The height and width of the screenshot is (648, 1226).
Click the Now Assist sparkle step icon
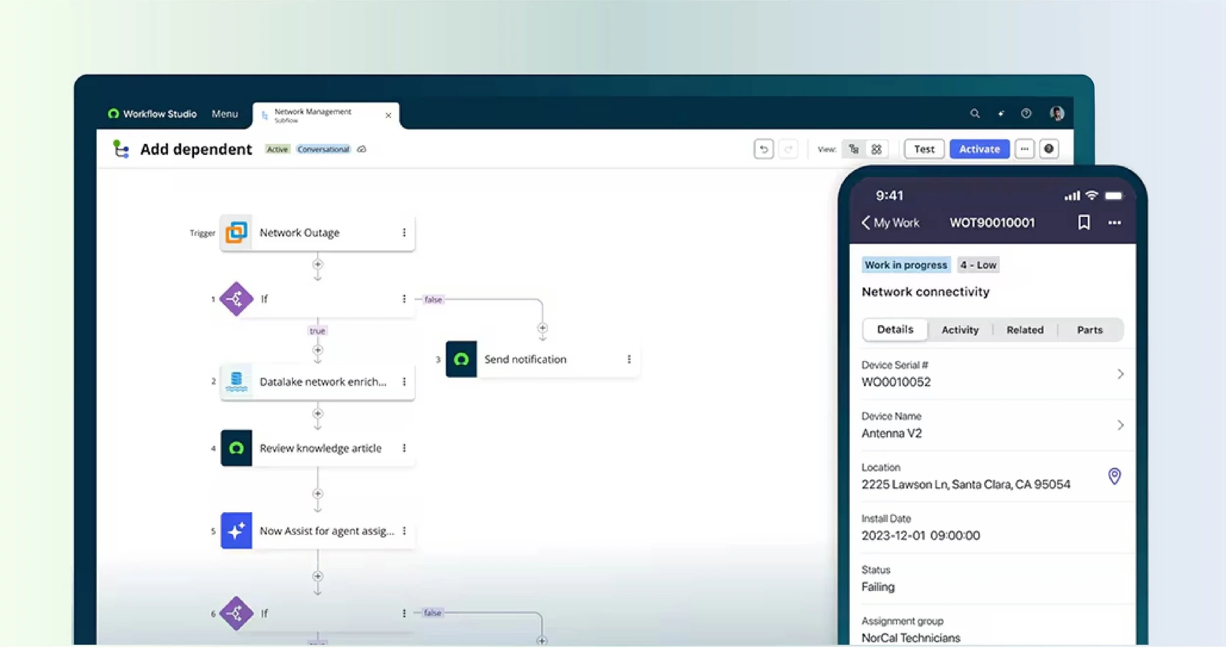pyautogui.click(x=236, y=531)
